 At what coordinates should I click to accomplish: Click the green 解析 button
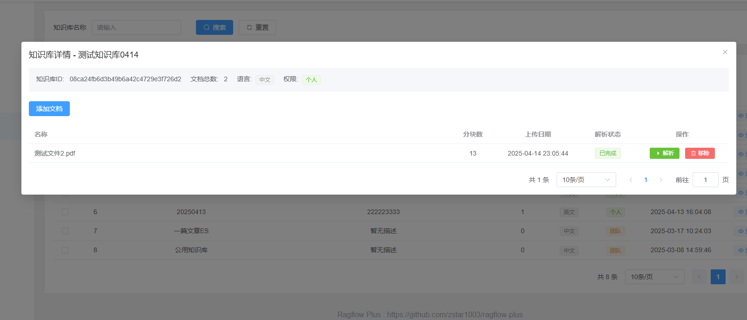[665, 153]
